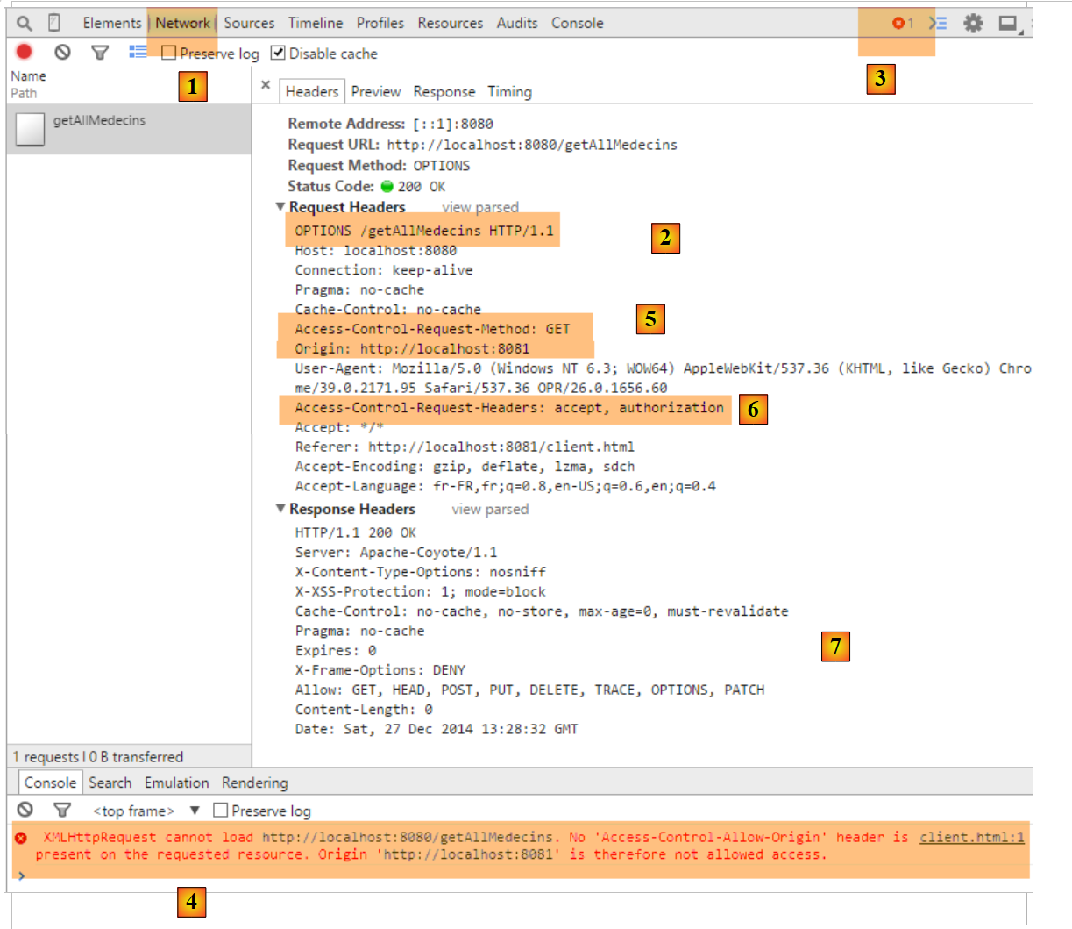The width and height of the screenshot is (1072, 929).
Task: Open DevTools settings gear icon
Action: pyautogui.click(x=973, y=24)
